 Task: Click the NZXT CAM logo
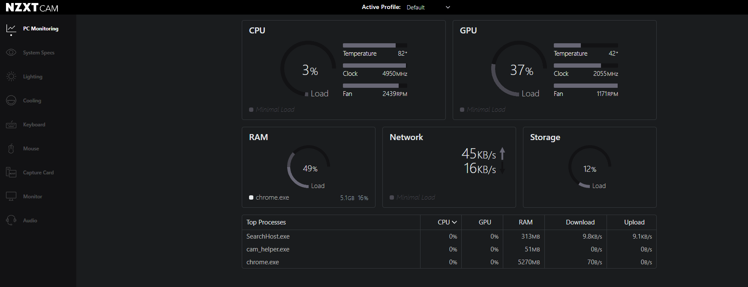(x=32, y=7)
